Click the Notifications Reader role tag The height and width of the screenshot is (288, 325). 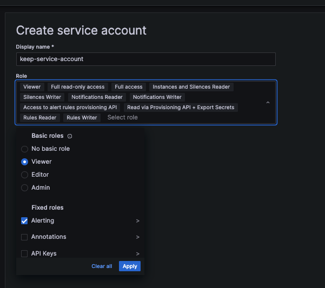tap(97, 97)
